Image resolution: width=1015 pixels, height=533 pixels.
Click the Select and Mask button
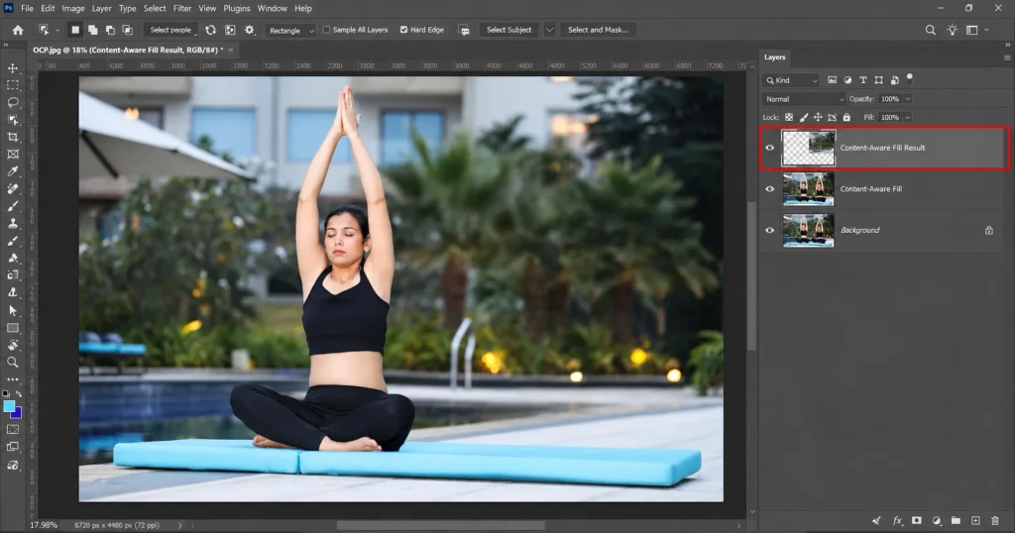pyautogui.click(x=598, y=30)
